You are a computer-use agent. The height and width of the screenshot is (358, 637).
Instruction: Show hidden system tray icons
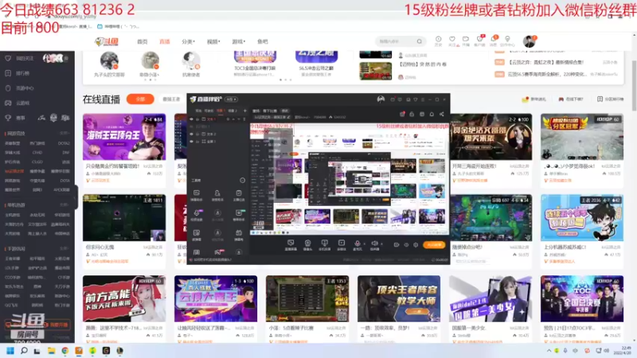click(x=549, y=350)
